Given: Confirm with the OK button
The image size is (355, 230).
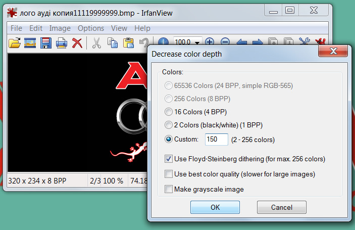Looking at the screenshot, I should (x=215, y=207).
